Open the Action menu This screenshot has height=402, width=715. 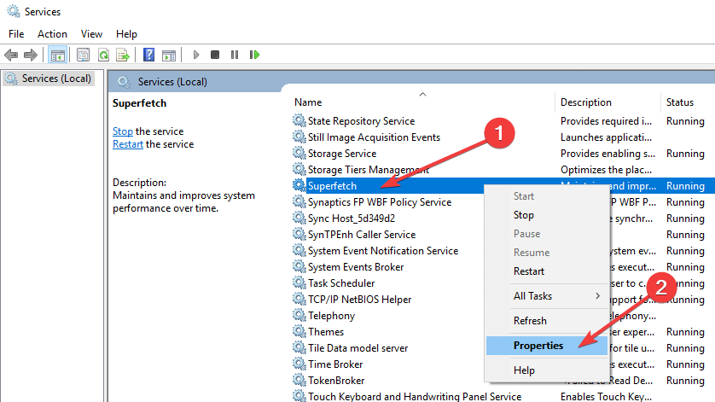click(x=52, y=34)
